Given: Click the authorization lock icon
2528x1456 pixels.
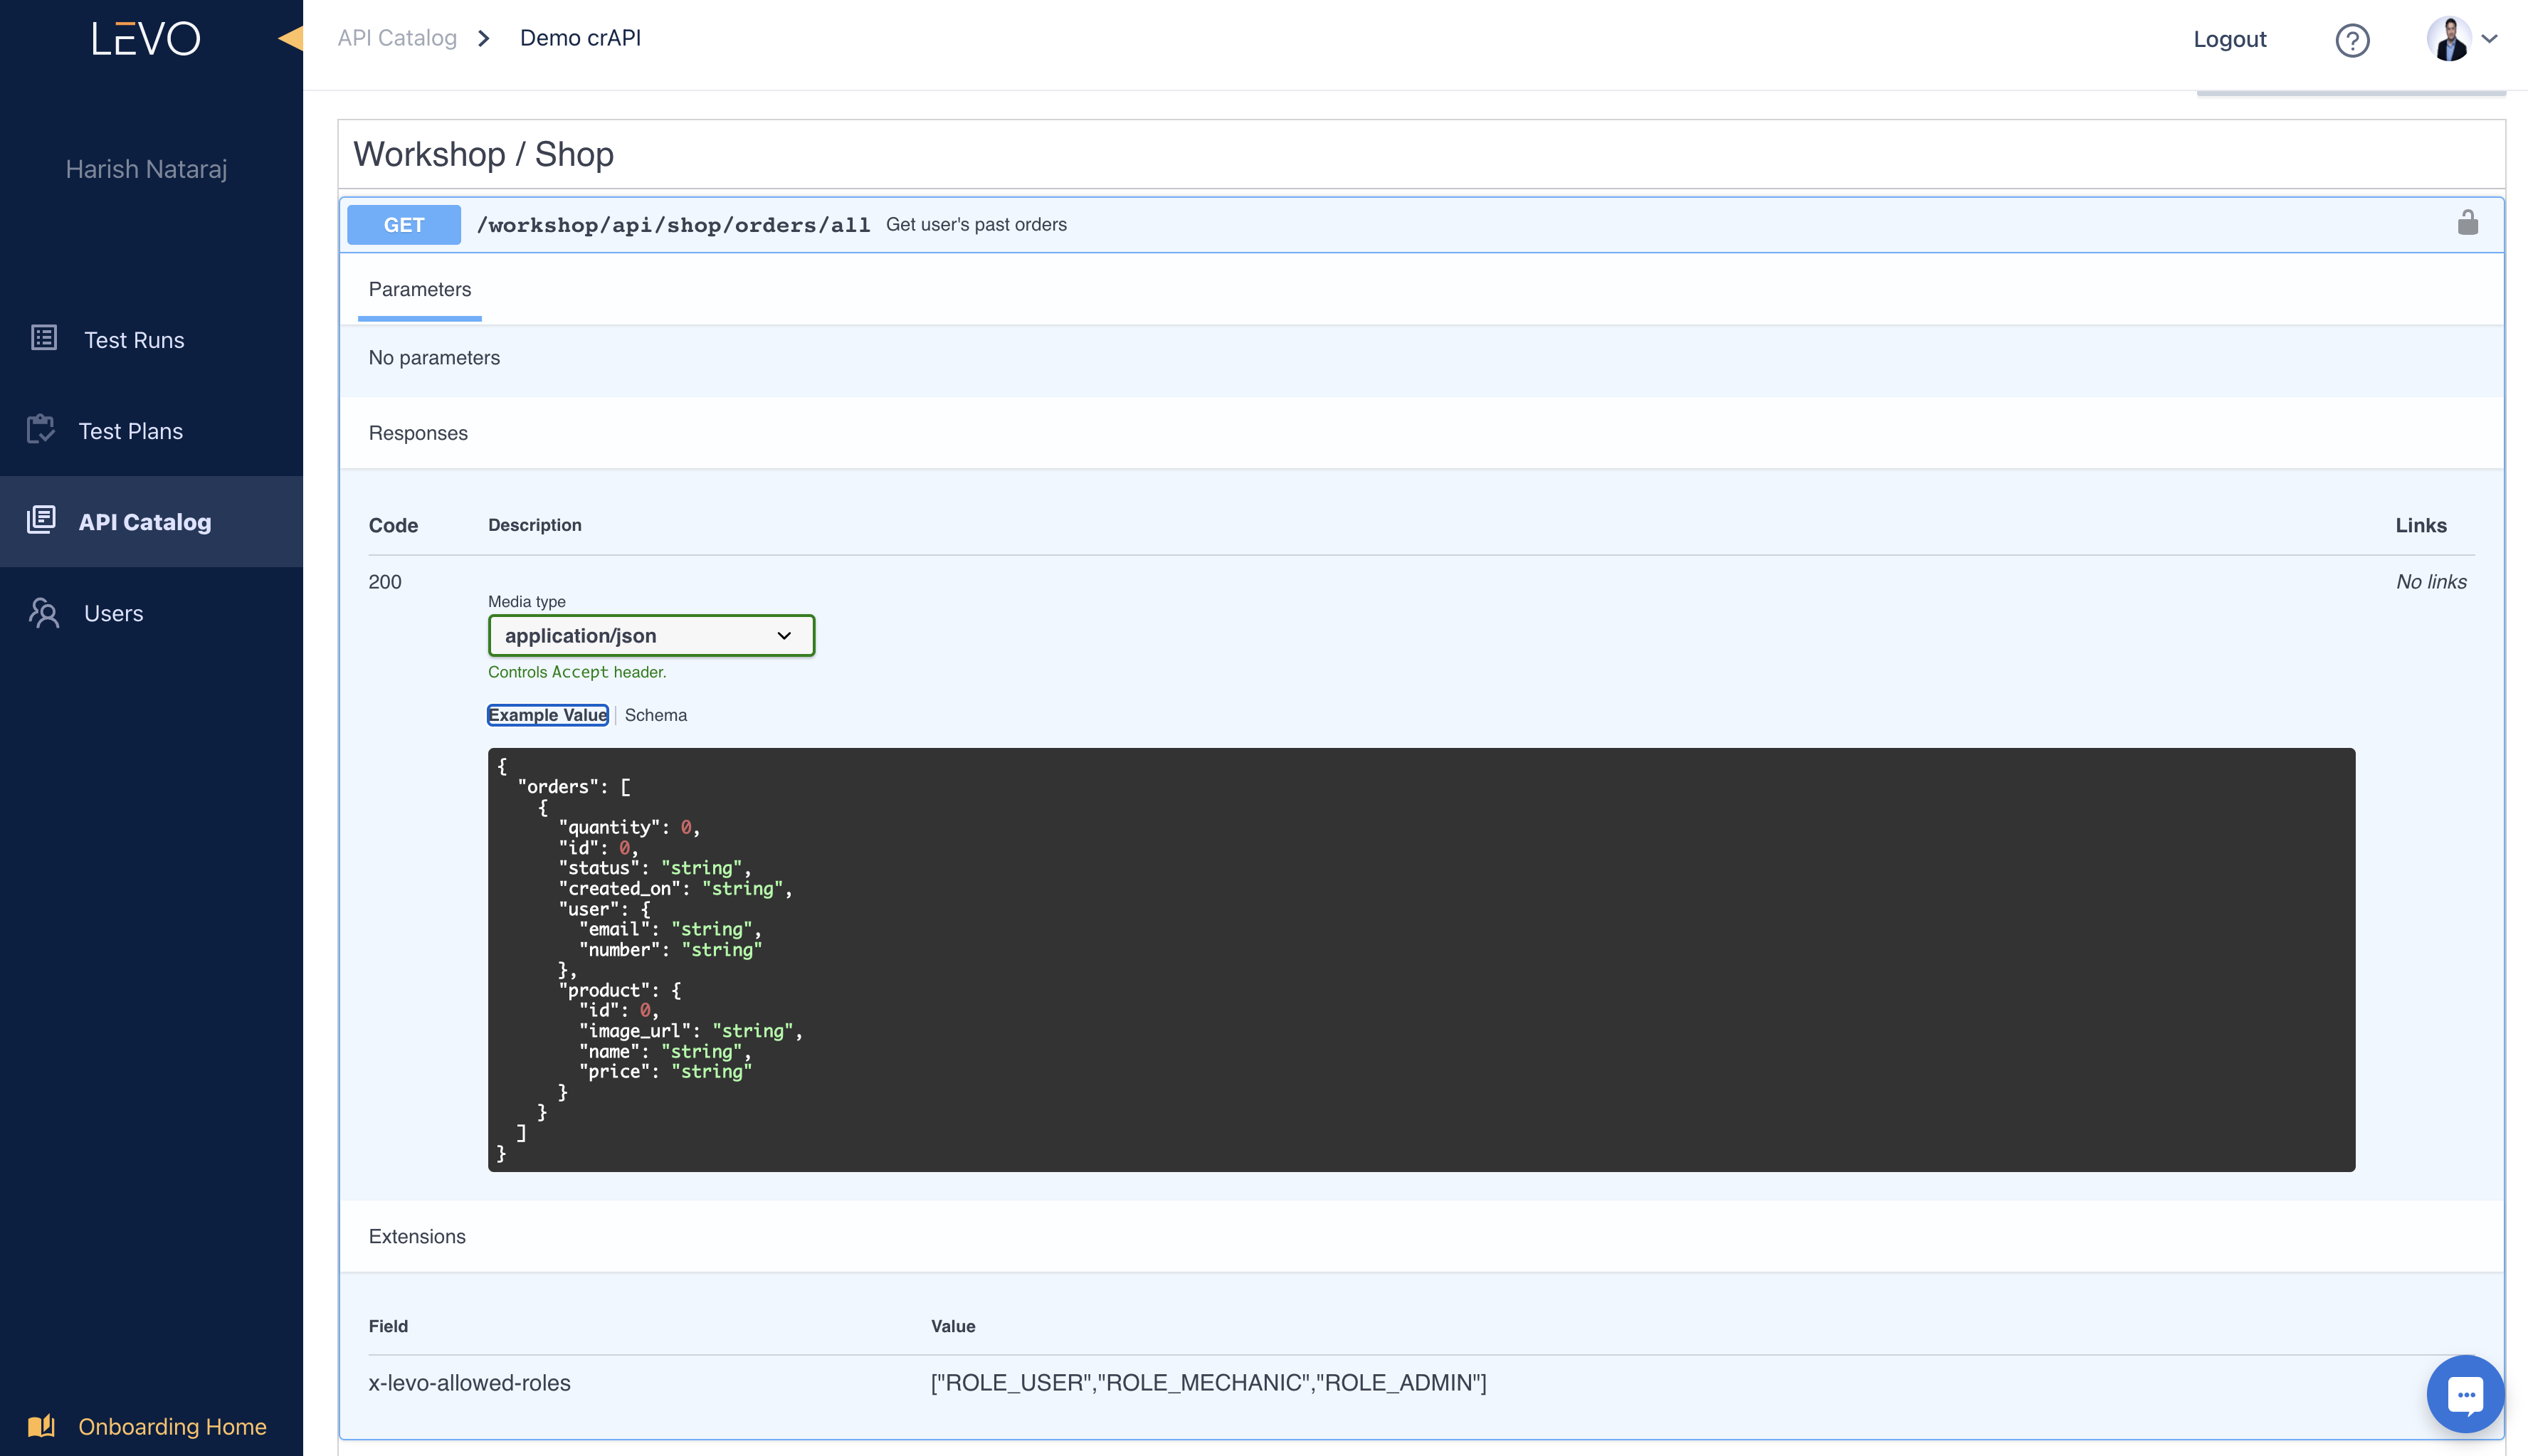Looking at the screenshot, I should (x=2467, y=223).
